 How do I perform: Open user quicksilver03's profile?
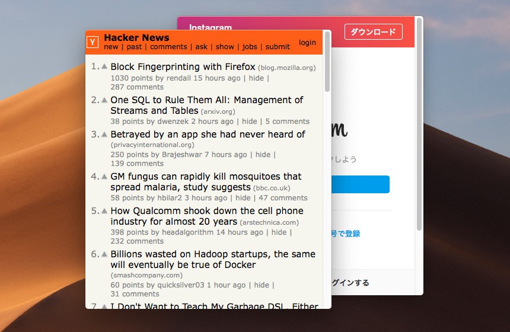181,285
